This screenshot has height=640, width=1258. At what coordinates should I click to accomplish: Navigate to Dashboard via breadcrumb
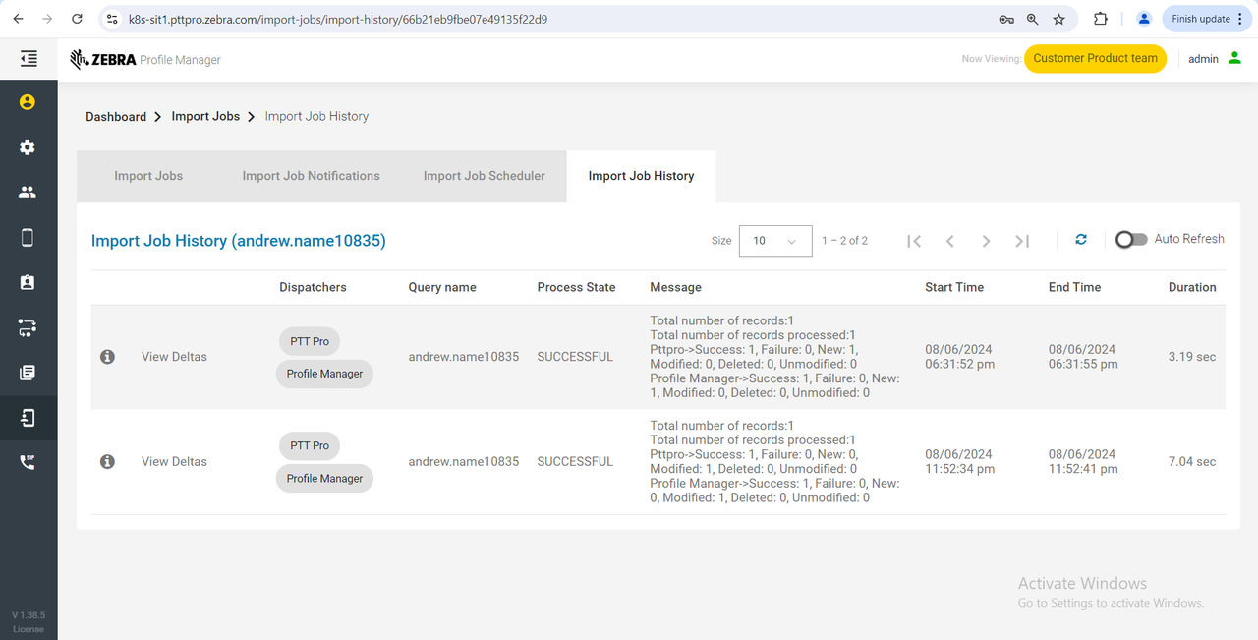pyautogui.click(x=115, y=116)
